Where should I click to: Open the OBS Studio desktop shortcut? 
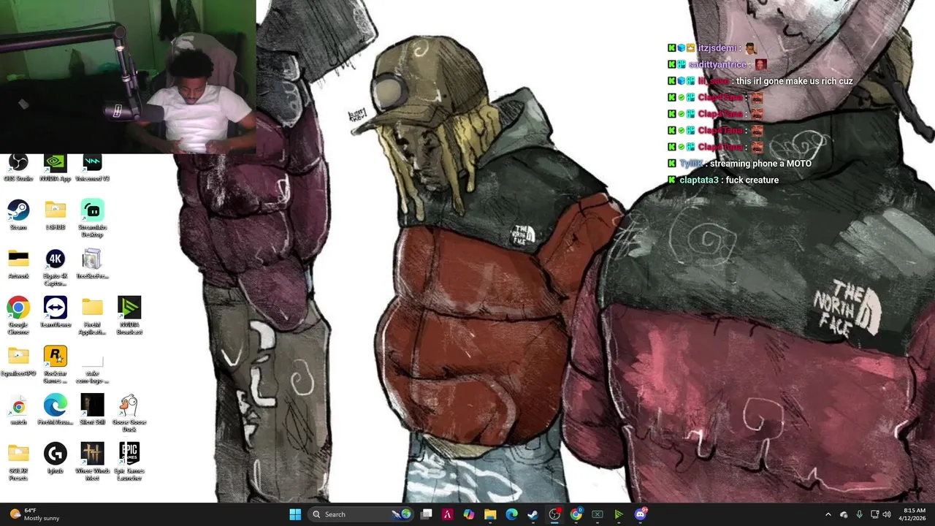coord(18,168)
